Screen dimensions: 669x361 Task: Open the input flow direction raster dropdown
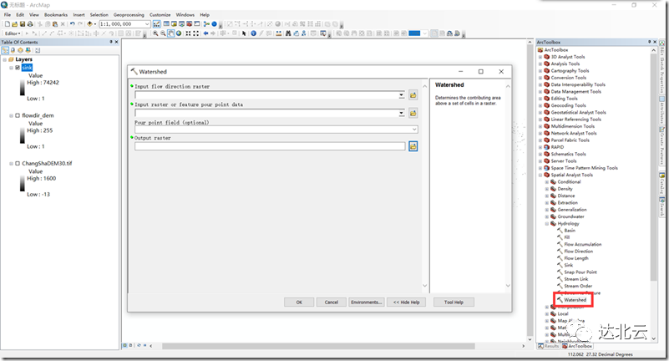tap(402, 95)
